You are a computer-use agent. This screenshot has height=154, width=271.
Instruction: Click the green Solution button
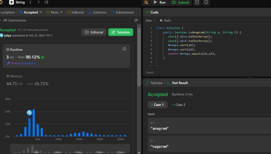click(121, 32)
